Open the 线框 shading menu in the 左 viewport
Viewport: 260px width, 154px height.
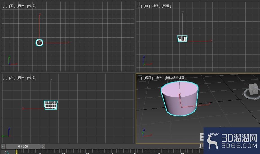32,78
